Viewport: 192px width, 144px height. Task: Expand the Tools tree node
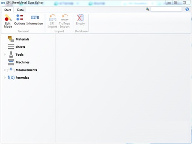coord(5,55)
